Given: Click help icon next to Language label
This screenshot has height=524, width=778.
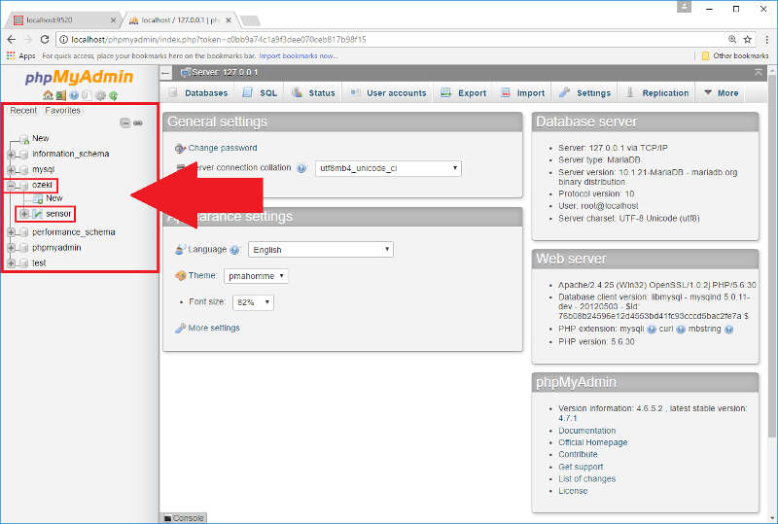Looking at the screenshot, I should [234, 250].
